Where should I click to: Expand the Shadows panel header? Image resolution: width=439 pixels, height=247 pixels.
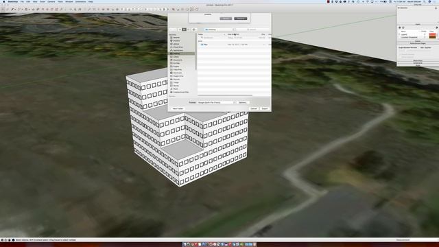click(418, 41)
